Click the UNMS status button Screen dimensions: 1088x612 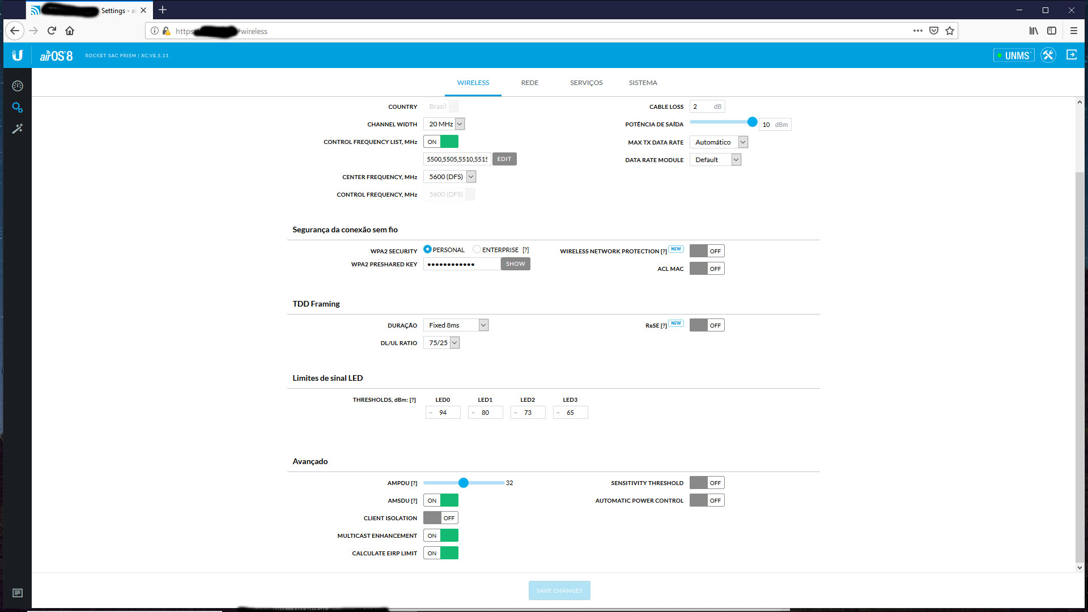click(x=1014, y=56)
